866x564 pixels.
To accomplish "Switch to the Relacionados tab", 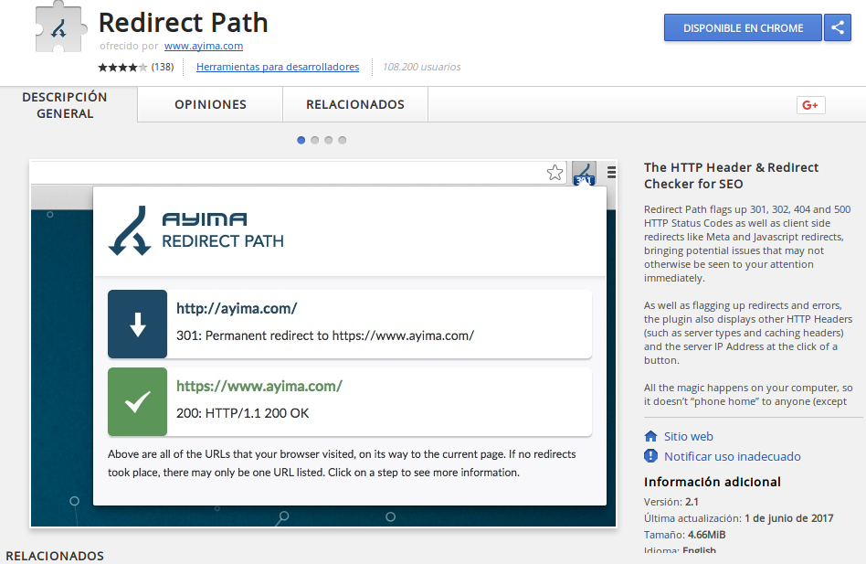I will click(x=355, y=104).
